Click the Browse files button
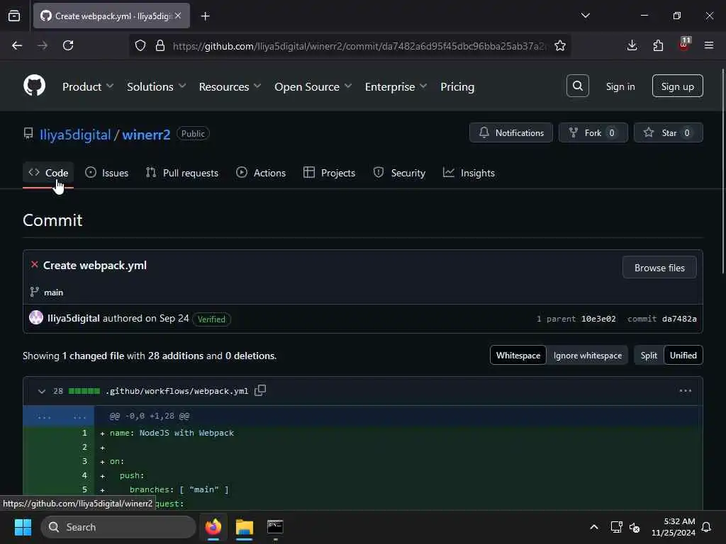Image resolution: width=726 pixels, height=544 pixels. coord(659,268)
